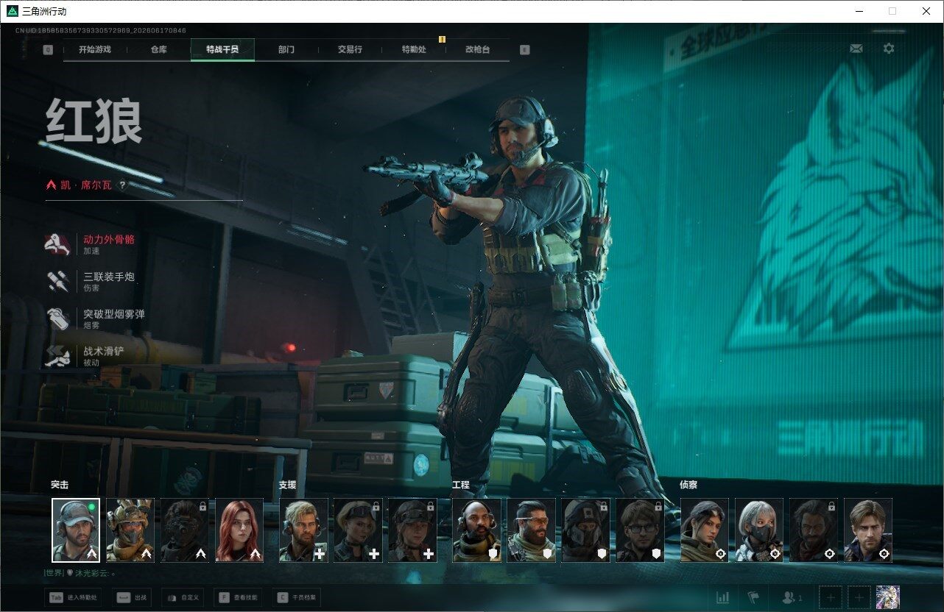Click the 进入特勤处 button
This screenshot has width=944, height=612.
click(x=73, y=597)
